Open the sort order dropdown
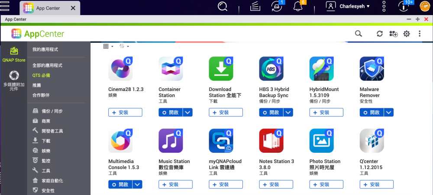The image size is (433, 195). coord(124,46)
